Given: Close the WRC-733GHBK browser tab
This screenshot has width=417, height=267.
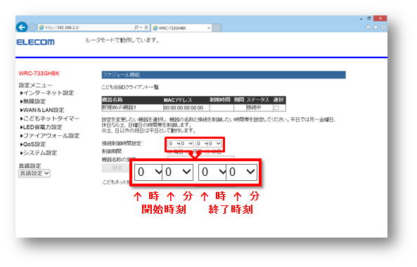Looking at the screenshot, I should point(208,28).
